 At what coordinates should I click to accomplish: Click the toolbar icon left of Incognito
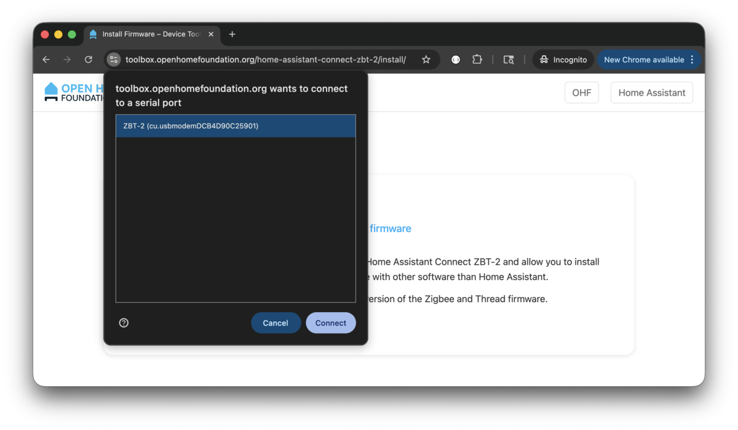[x=509, y=60]
